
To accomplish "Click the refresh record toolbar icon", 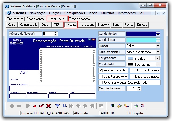I will pos(27,106).
